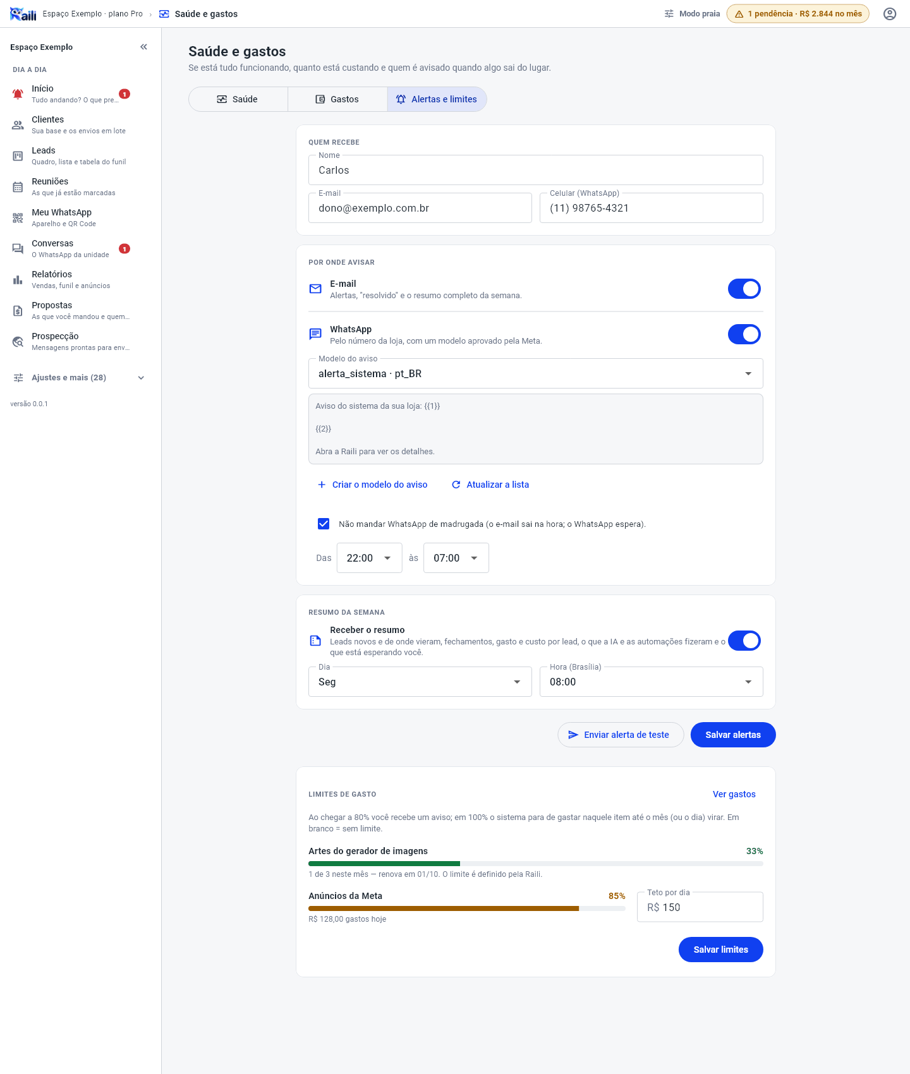910x1074 pixels.
Task: Open the Dia Seg dropdown
Action: tap(420, 682)
